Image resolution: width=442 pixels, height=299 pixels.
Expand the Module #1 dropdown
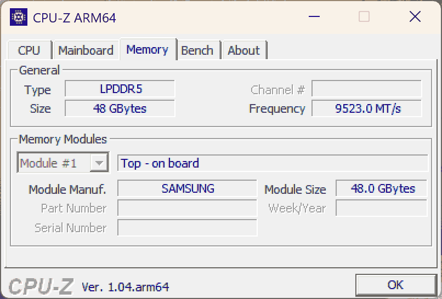(99, 163)
